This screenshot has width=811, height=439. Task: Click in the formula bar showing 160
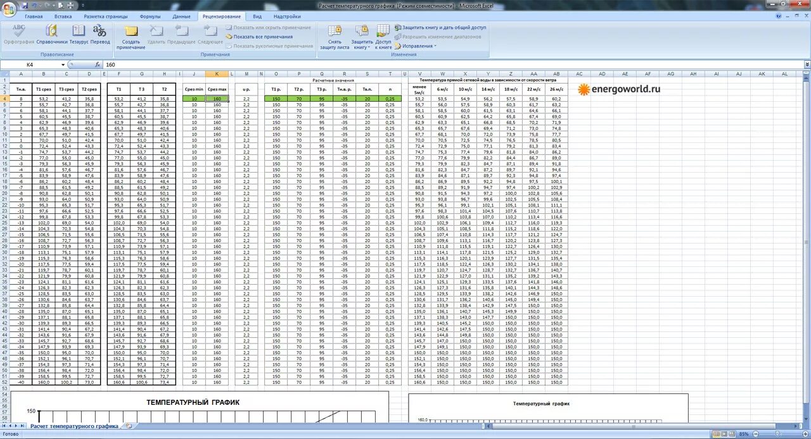pos(452,65)
